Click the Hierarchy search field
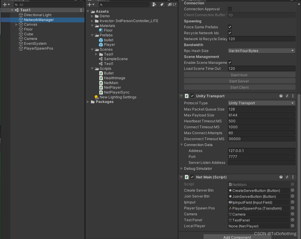This screenshot has width=301, height=239. point(49,5)
